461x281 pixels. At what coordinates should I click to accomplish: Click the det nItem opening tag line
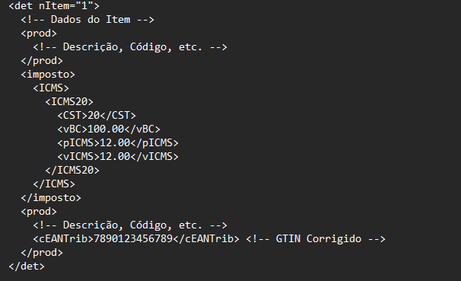tap(54, 5)
